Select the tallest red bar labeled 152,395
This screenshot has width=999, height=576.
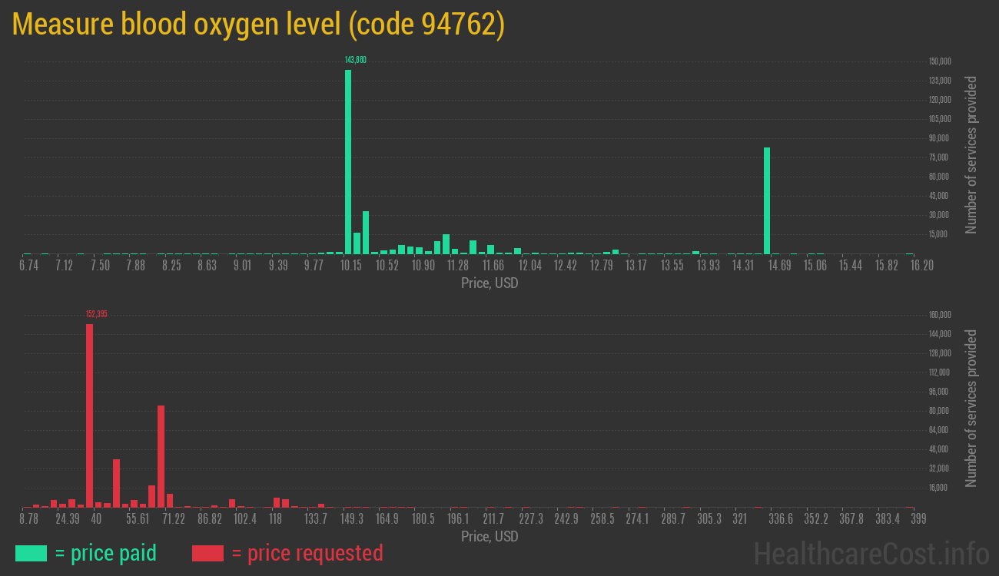tap(90, 415)
